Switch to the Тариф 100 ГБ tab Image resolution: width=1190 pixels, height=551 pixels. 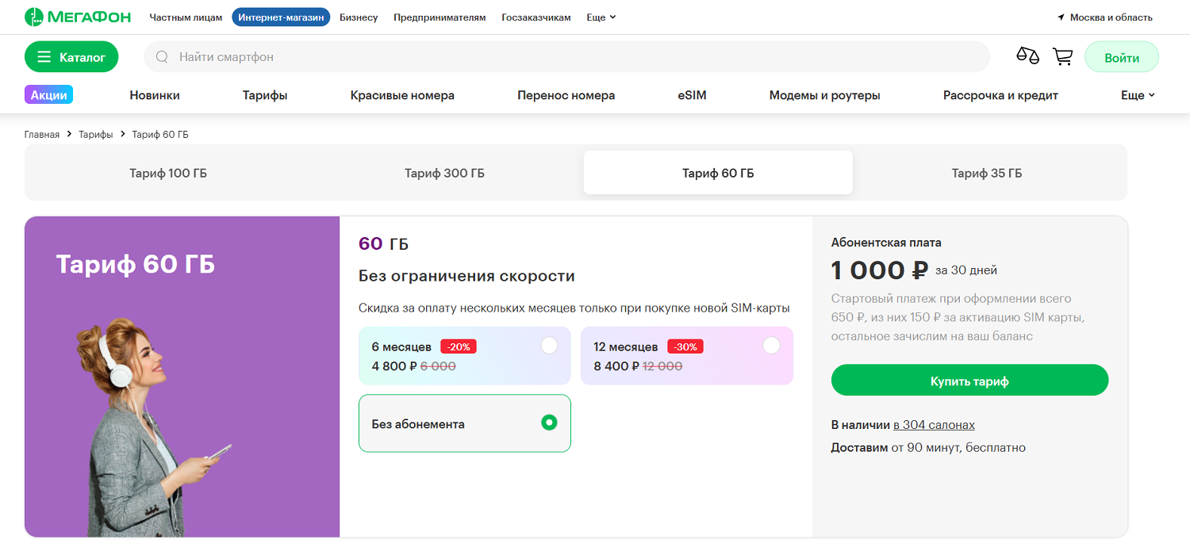168,171
